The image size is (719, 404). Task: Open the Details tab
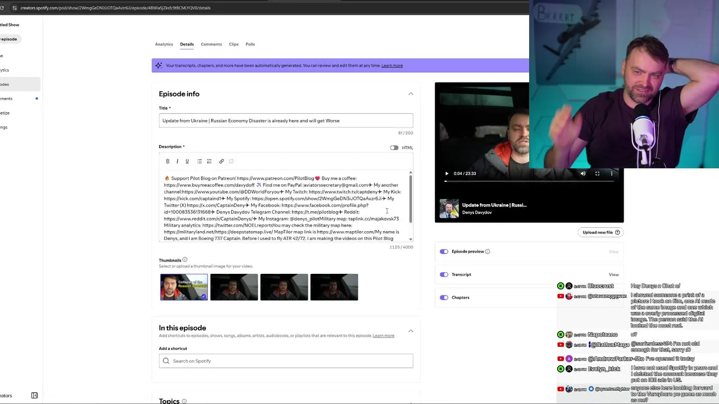click(x=187, y=44)
